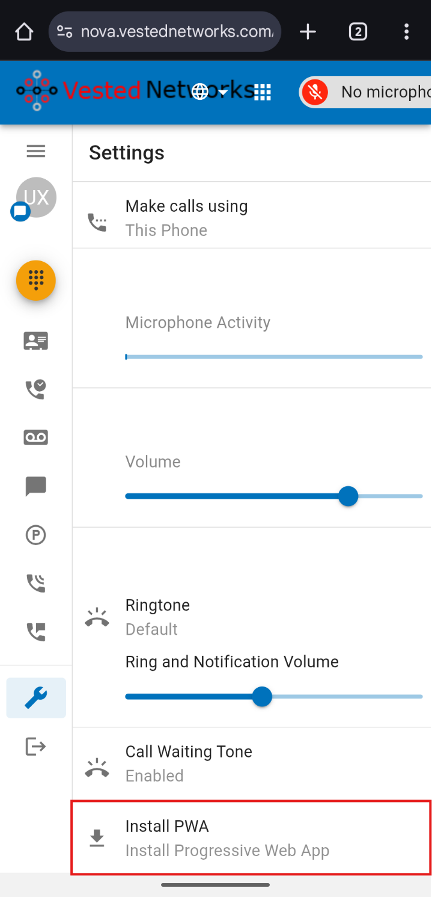The image size is (432, 897).
Task: Expand the language globe dropdown
Action: (x=208, y=92)
